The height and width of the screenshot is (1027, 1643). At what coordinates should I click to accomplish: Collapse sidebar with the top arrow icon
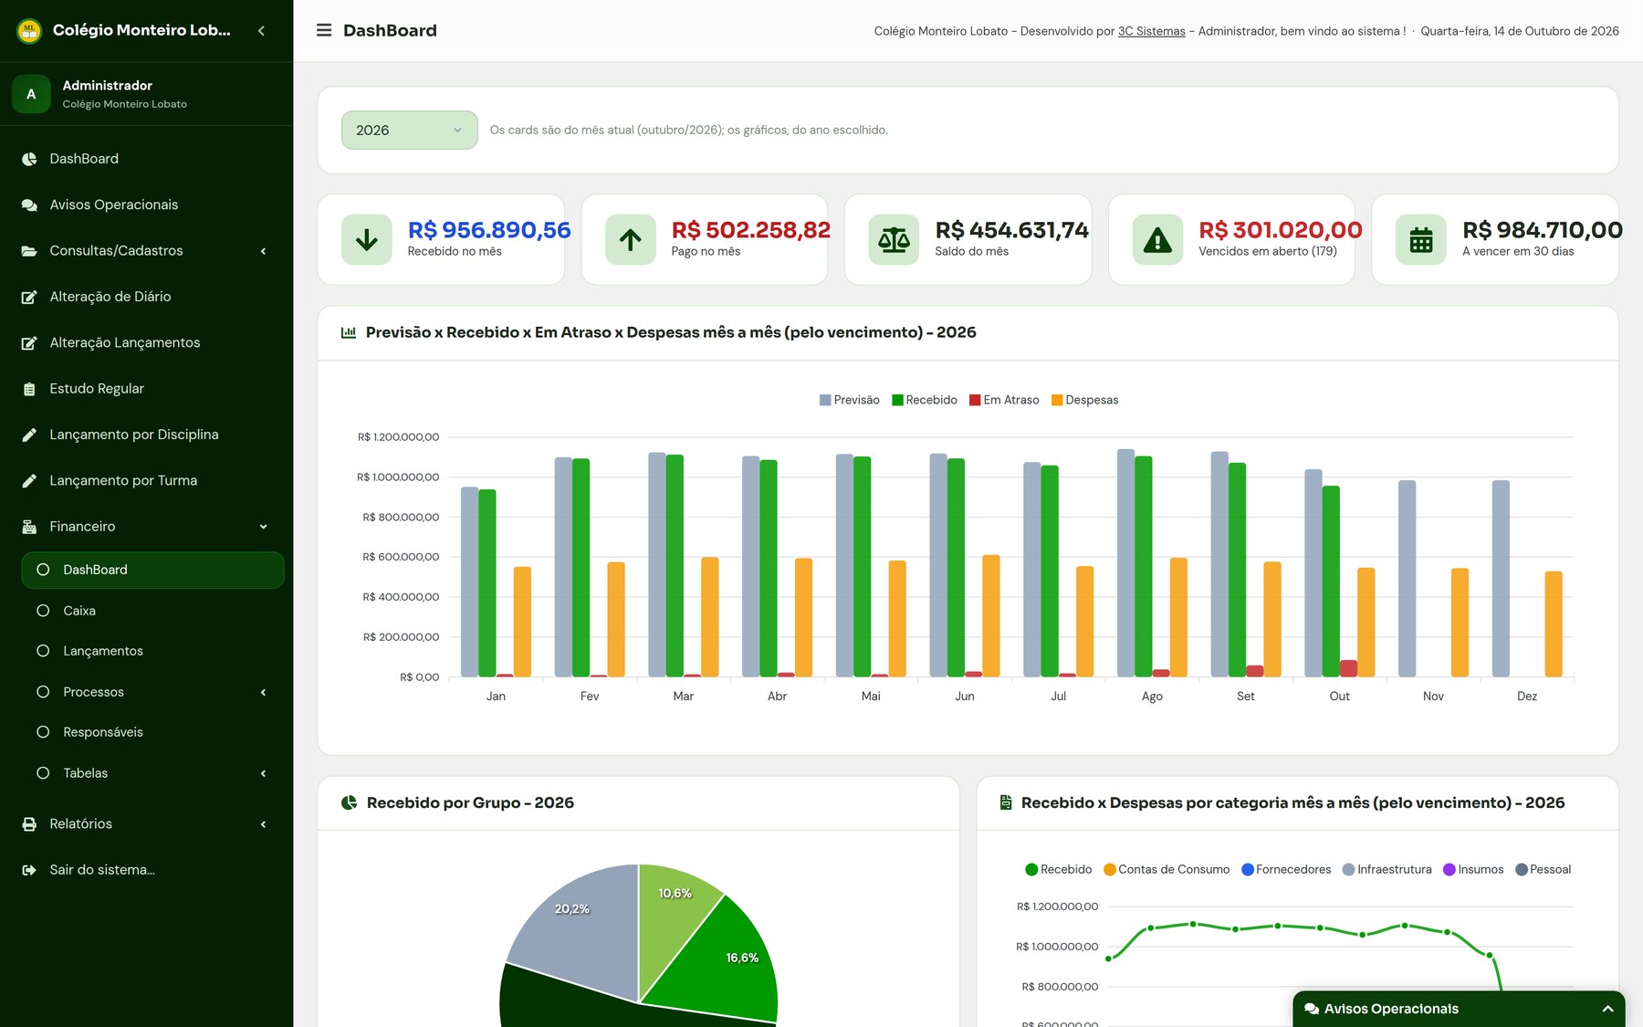pyautogui.click(x=262, y=30)
